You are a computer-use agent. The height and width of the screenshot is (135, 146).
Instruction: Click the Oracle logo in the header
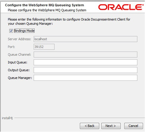pyautogui.click(x=121, y=7)
